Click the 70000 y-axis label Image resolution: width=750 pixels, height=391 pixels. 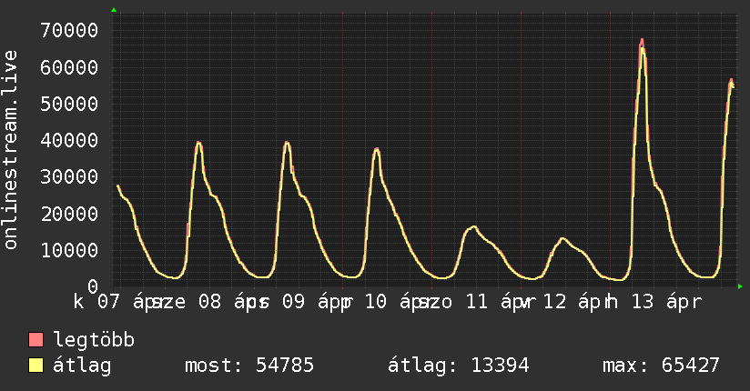[x=69, y=31]
